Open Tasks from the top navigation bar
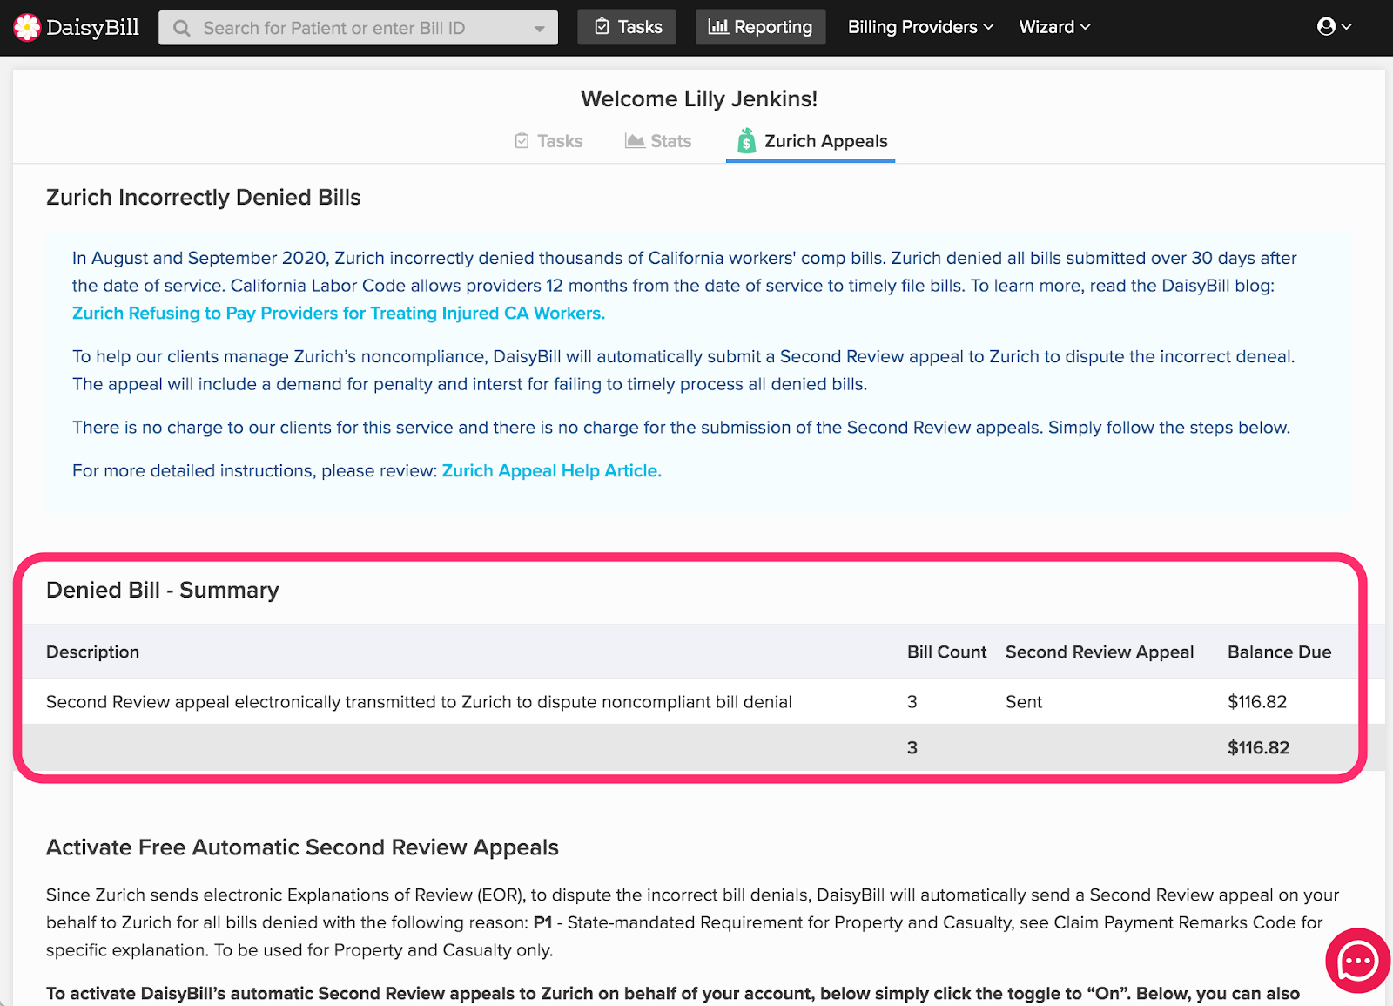The width and height of the screenshot is (1393, 1006). tap(627, 27)
